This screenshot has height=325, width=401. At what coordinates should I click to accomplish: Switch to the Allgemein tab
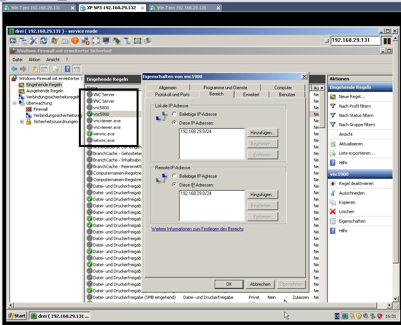[x=167, y=87]
